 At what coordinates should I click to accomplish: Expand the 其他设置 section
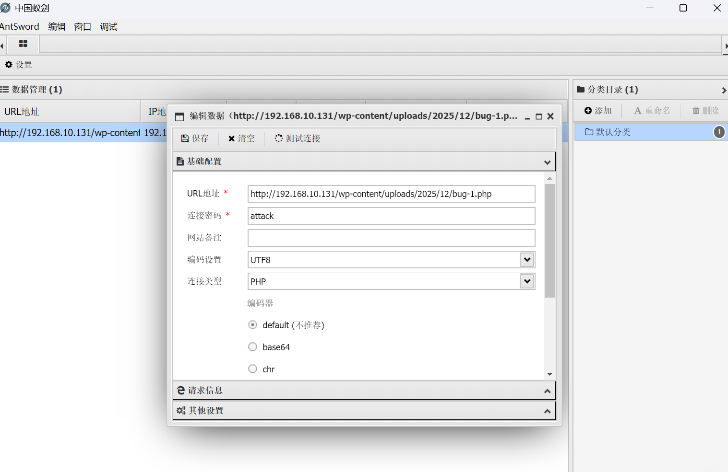point(547,410)
